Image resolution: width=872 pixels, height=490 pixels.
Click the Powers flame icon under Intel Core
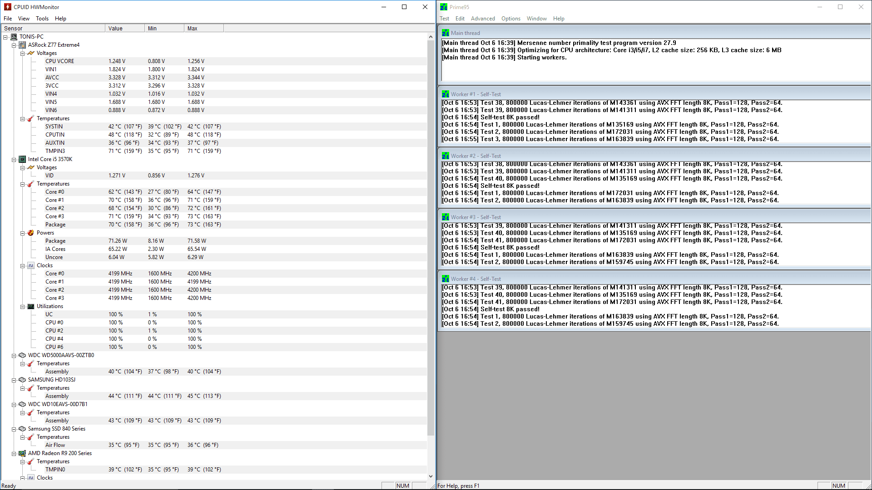coord(31,233)
